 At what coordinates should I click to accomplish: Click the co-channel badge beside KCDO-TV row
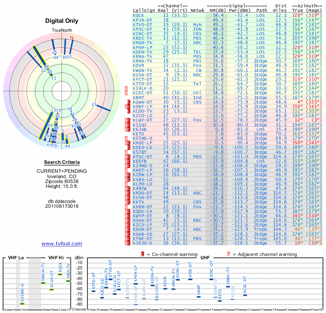coord(129,111)
